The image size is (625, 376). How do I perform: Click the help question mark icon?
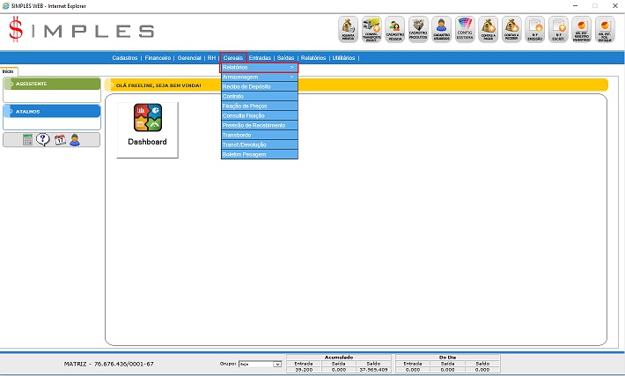coord(43,140)
